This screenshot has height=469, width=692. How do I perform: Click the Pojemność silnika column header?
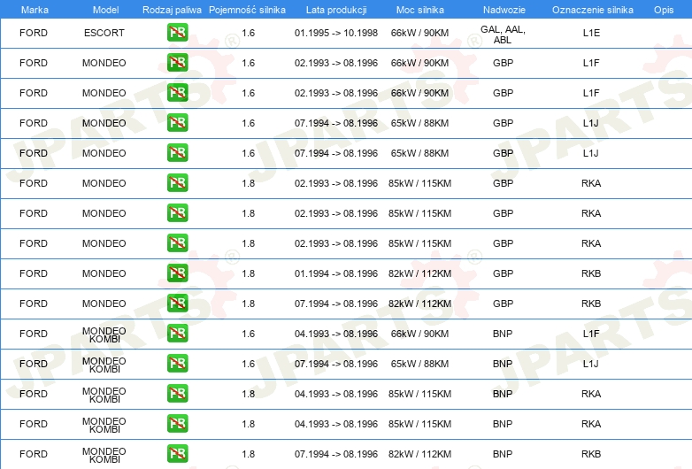click(247, 10)
